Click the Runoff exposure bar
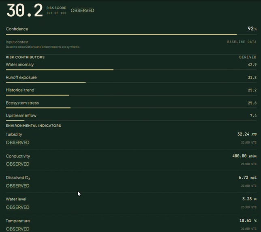Image resolution: width=261 pixels, height=232 pixels. point(131,82)
